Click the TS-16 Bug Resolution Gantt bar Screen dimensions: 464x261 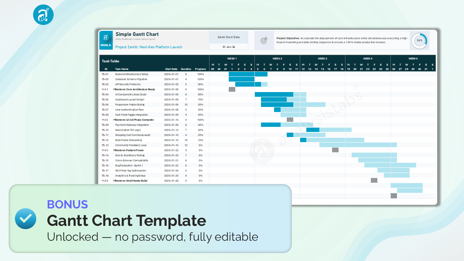(x=390, y=165)
